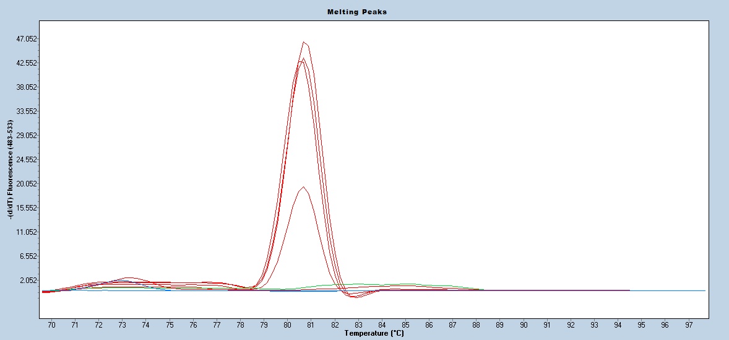The image size is (729, 340).
Task: Click the 2.052 y-axis tick label
Action: point(29,281)
